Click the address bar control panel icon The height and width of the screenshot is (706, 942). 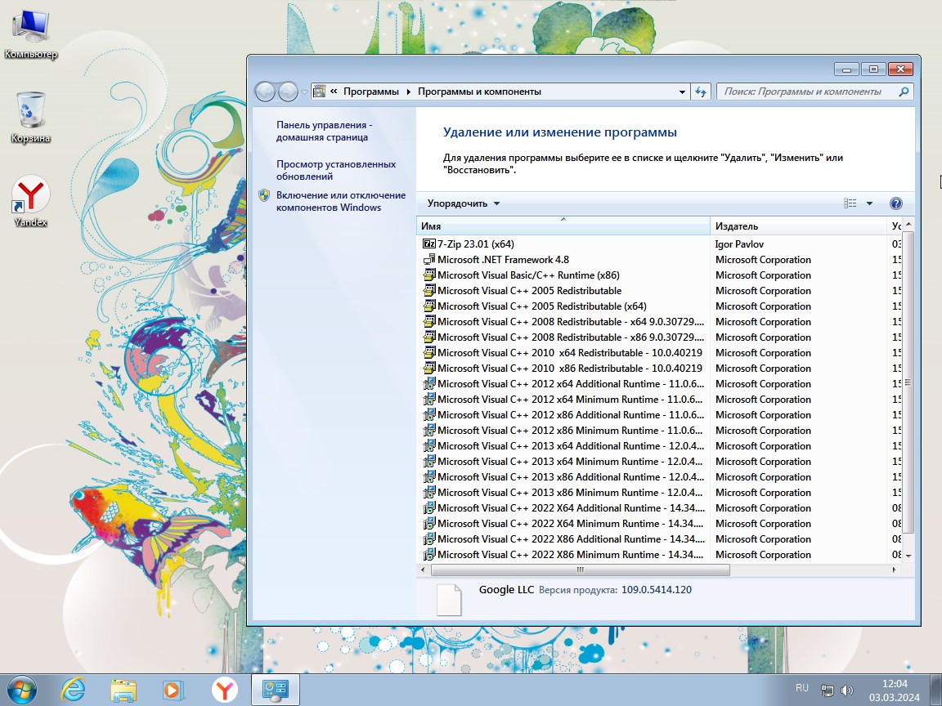[x=320, y=92]
